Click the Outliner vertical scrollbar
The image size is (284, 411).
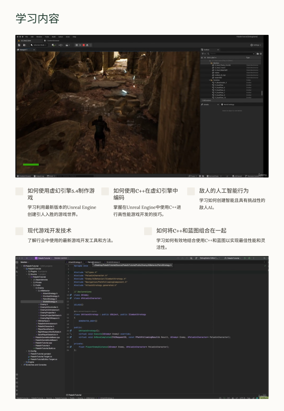coord(262,93)
